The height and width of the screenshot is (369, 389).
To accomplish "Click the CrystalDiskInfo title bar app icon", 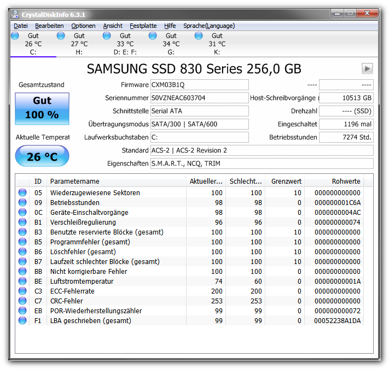I will 15,14.
